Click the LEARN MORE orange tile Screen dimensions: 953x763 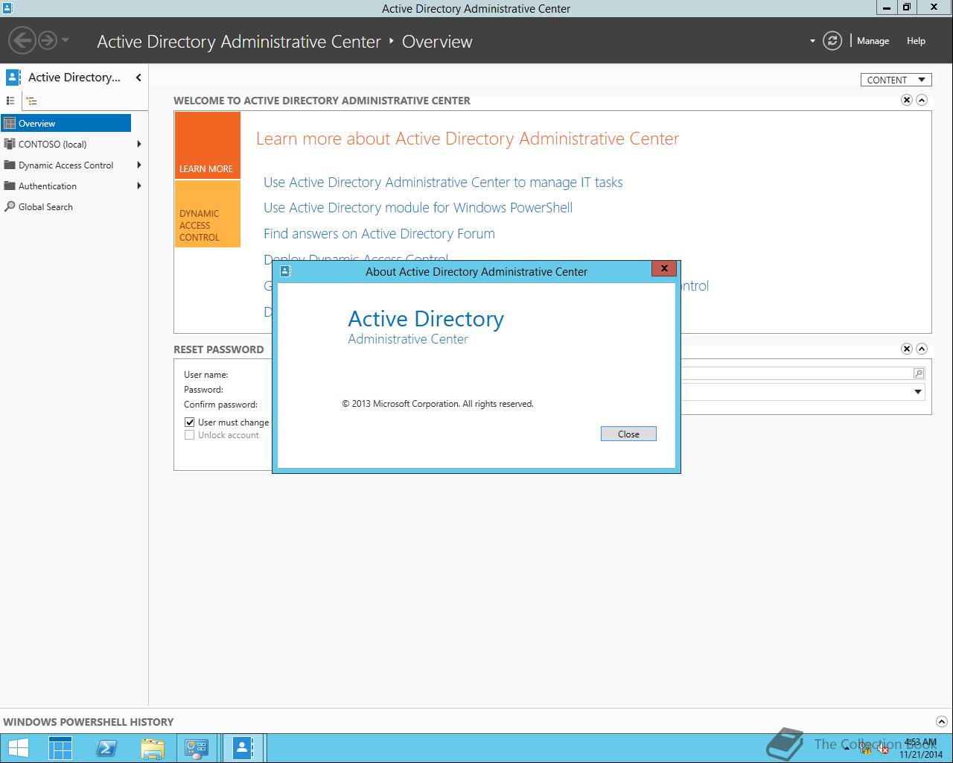click(208, 145)
